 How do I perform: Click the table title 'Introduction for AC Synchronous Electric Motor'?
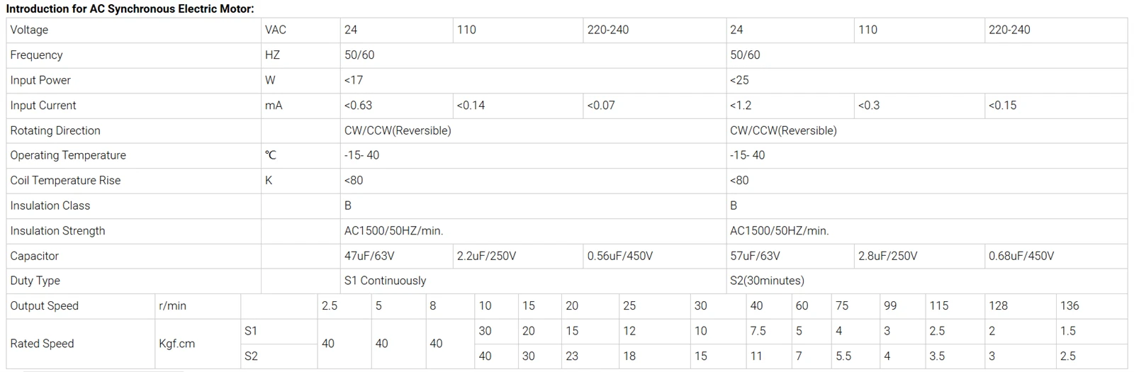point(130,9)
